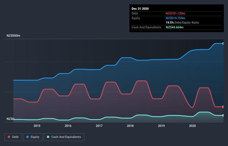228x146 pixels.
Task: Click the NZ$519.754m equity value
Action: [175, 18]
